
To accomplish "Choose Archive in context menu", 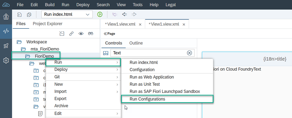I will pos(84,106).
